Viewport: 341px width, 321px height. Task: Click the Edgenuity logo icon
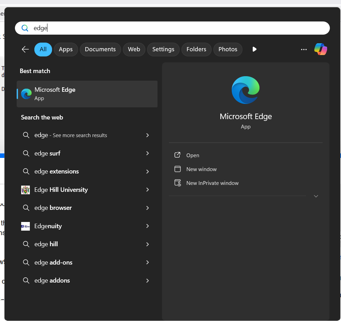tap(25, 226)
